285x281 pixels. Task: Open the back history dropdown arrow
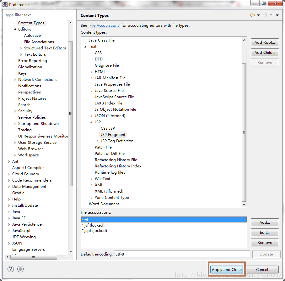tap(258, 15)
